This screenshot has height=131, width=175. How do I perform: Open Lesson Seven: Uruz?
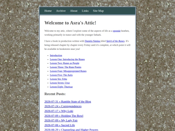[60, 83]
